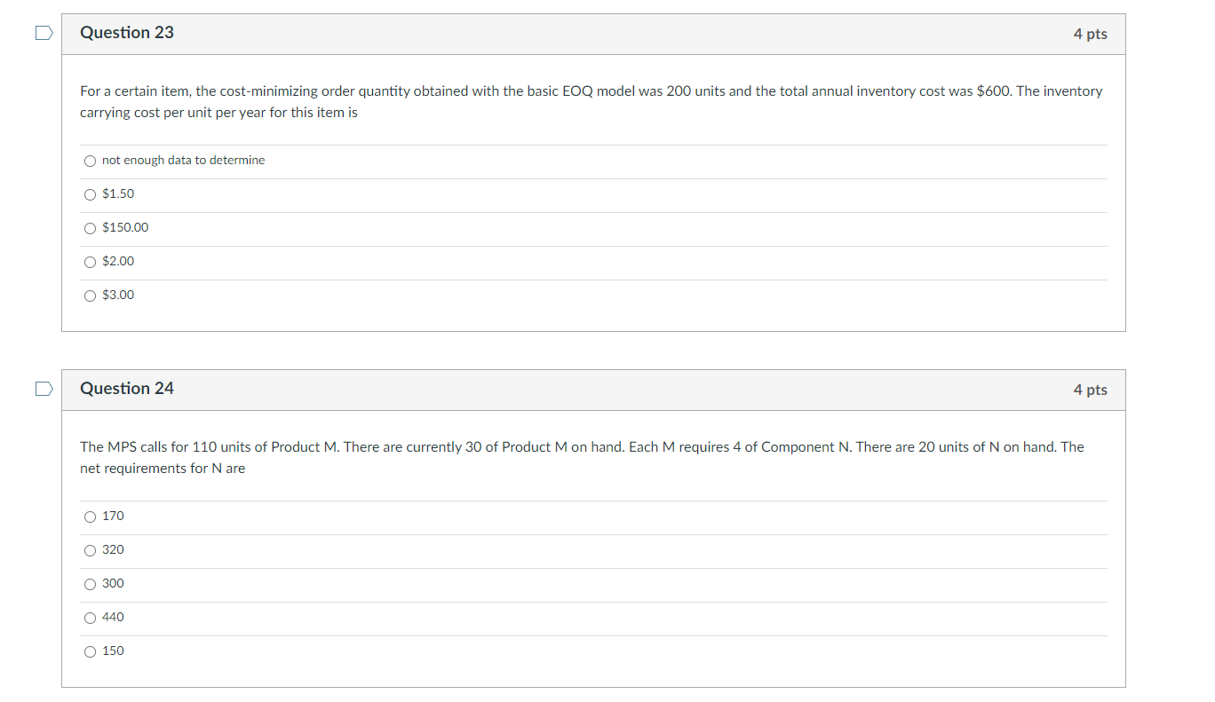
Task: Select the 440 answer for Question 24
Action: (90, 618)
